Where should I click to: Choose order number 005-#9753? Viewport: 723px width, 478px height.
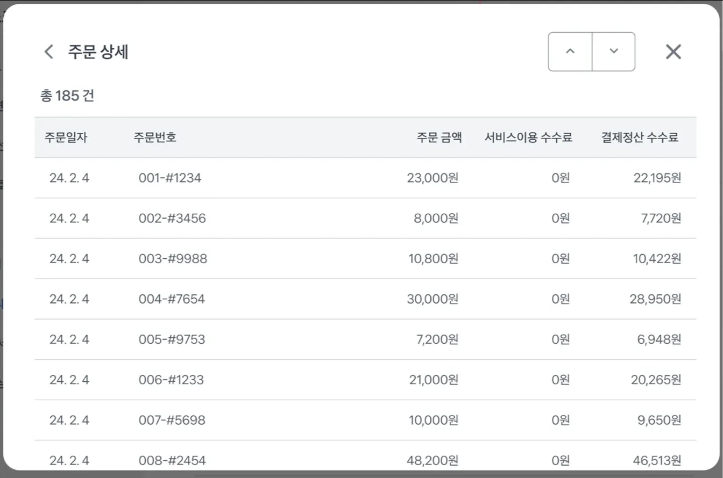pos(172,339)
